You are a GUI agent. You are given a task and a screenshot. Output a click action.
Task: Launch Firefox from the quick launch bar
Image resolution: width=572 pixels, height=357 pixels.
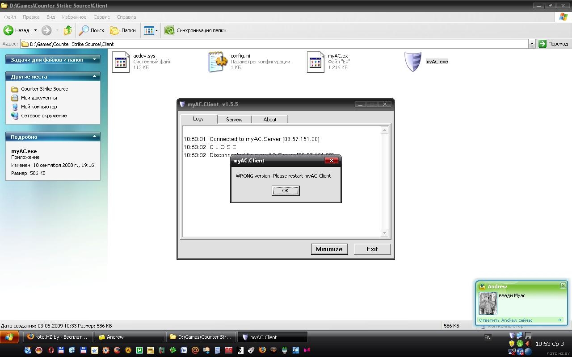tap(262, 350)
